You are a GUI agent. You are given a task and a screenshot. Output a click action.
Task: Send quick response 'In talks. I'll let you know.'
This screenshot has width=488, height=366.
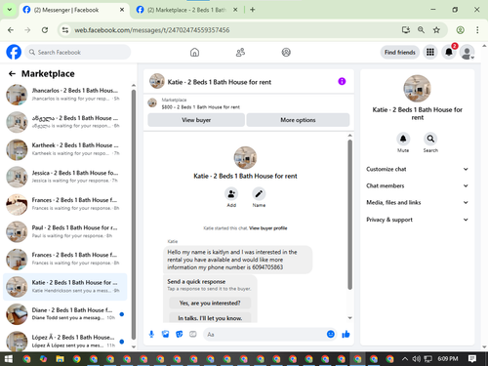click(210, 318)
